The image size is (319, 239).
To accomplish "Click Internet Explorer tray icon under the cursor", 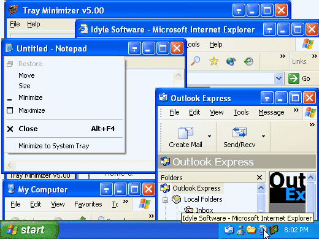I will coord(262,230).
